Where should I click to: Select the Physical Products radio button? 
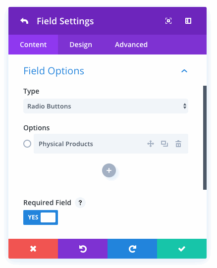pos(27,144)
